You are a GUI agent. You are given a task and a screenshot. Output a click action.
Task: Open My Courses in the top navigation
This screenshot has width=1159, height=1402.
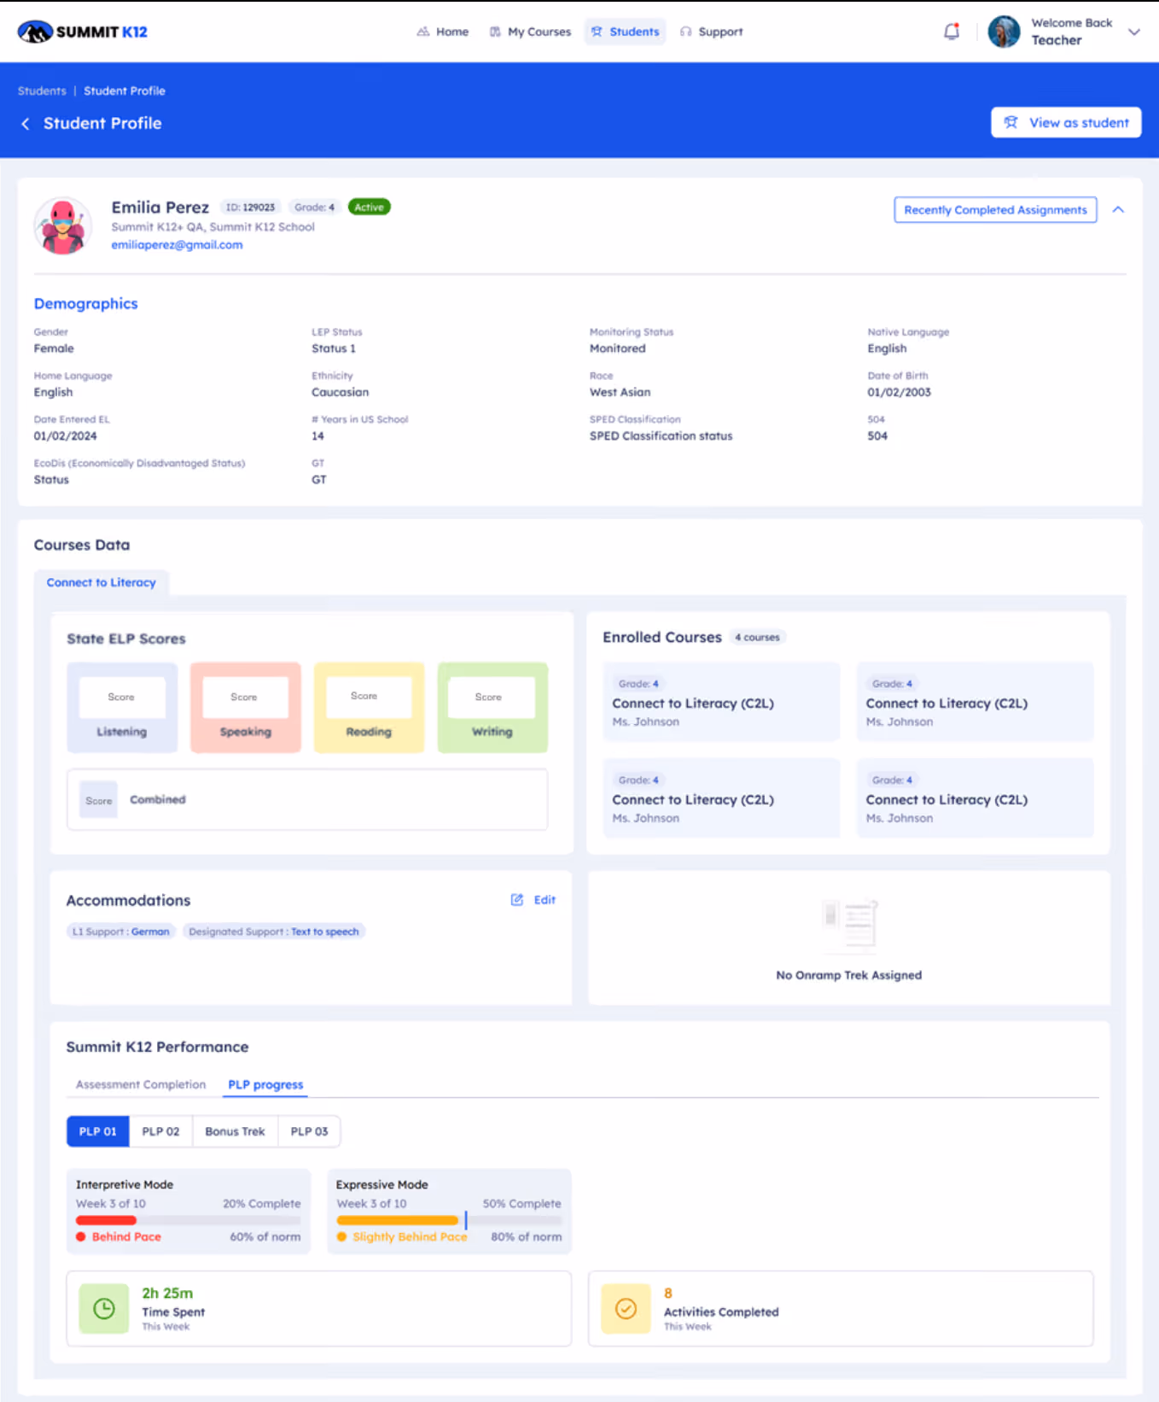coord(530,32)
